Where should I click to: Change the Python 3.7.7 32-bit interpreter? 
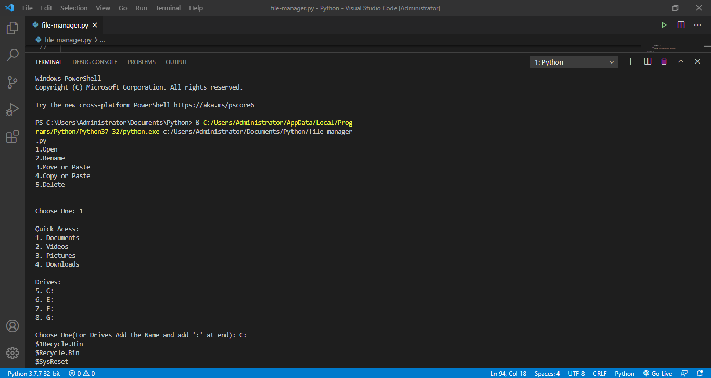33,373
